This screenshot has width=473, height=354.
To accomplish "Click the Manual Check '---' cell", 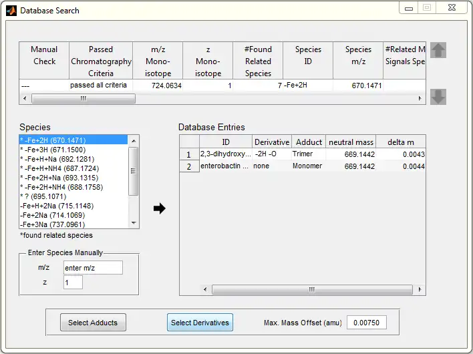I will [x=44, y=85].
